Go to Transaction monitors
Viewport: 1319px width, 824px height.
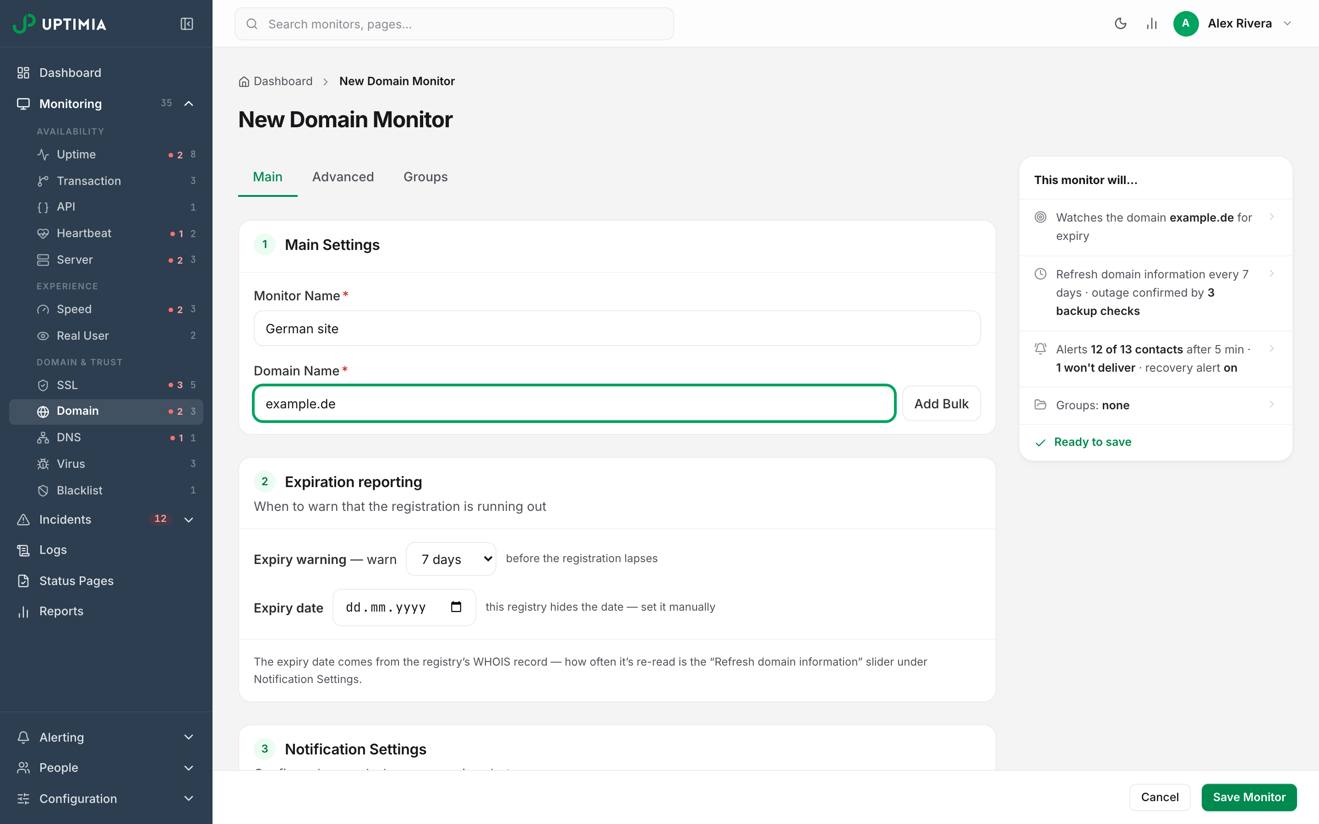tap(106, 180)
